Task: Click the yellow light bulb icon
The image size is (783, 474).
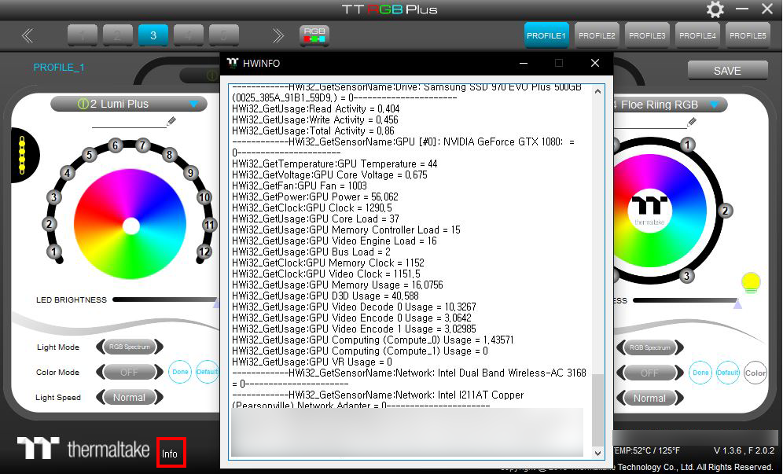Action: point(751,283)
